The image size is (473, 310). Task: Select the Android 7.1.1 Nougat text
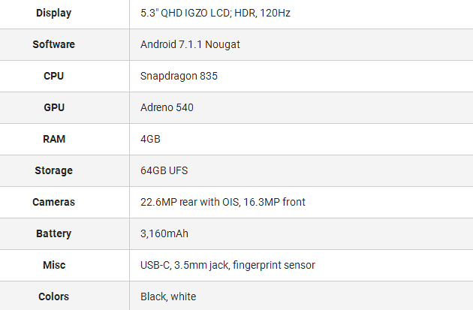coord(190,44)
